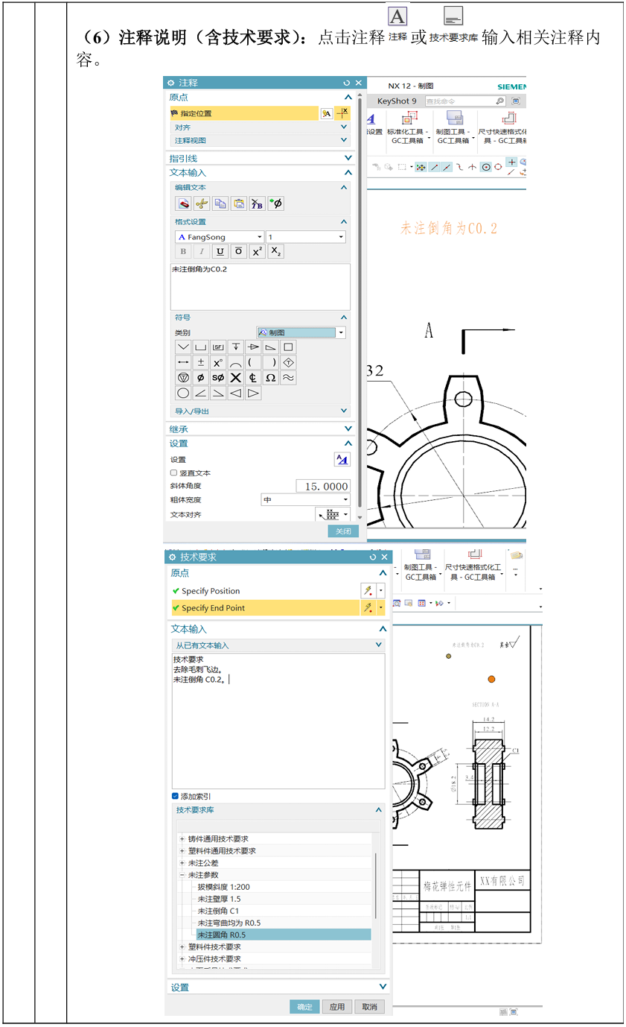Select 未注倒角 C1 in the requirements library
626x1027 pixels.
(218, 911)
